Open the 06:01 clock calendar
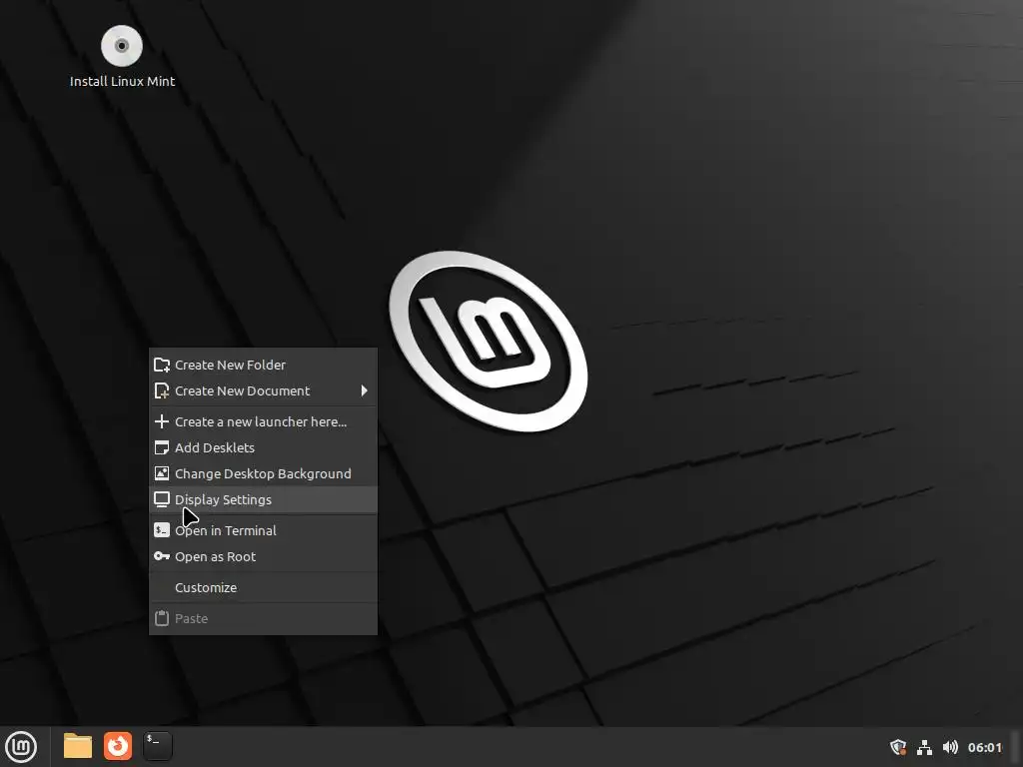The width and height of the screenshot is (1023, 767). (x=984, y=747)
